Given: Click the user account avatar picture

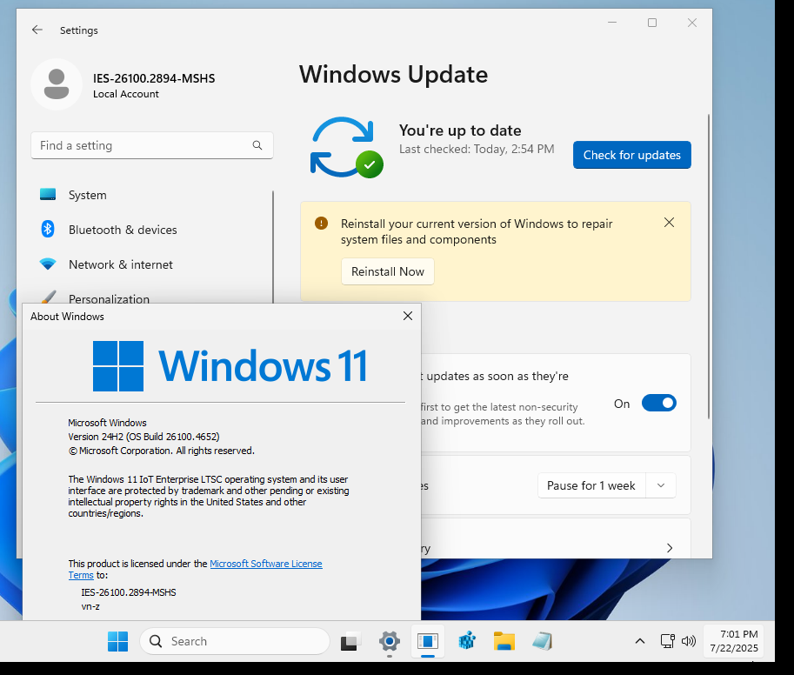Looking at the screenshot, I should (57, 84).
